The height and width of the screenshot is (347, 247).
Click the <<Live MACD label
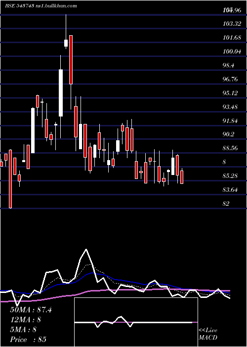pos(208,334)
